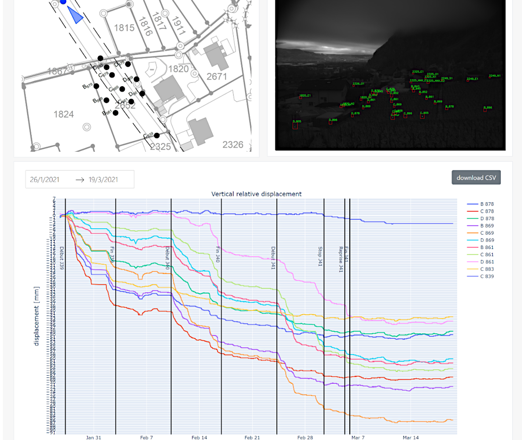522x440 pixels.
Task: Click the Reprise J41 event marker label
Action: pos(341,260)
